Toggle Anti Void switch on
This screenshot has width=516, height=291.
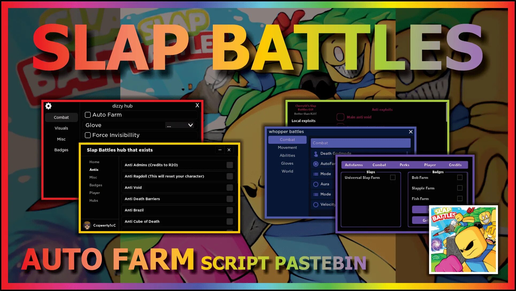229,188
